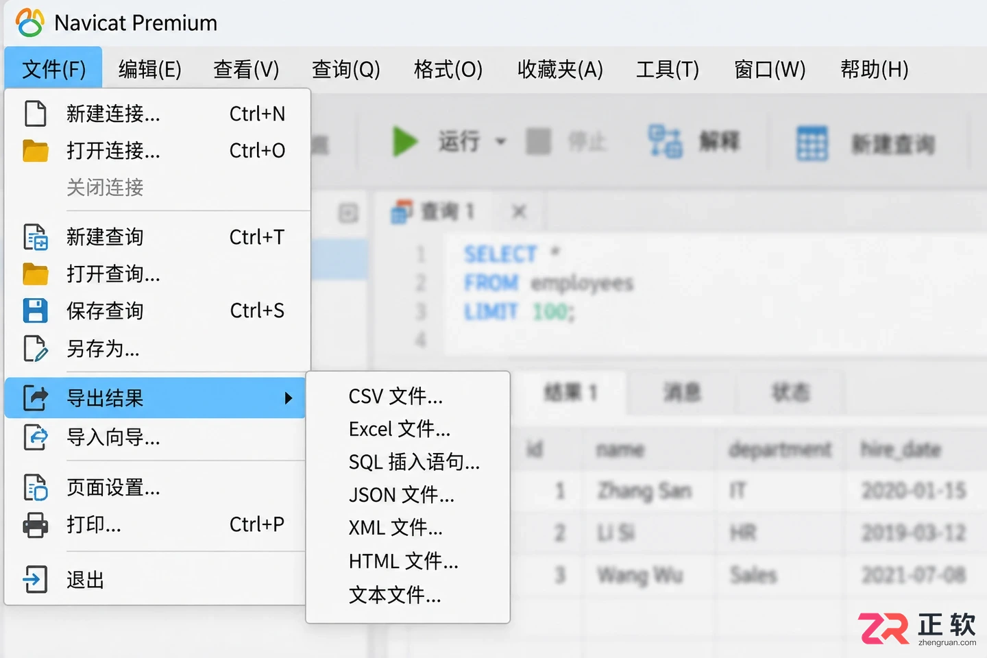The height and width of the screenshot is (658, 987).
Task: Click the Navicat Premium logo icon
Action: (29, 23)
